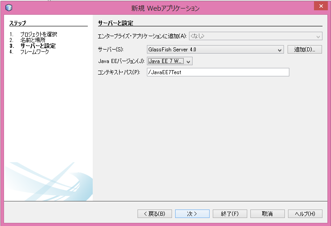Screen dimensions: 331x226
Task: Click into the コンテキスト・パス input field
Action: tap(218, 72)
